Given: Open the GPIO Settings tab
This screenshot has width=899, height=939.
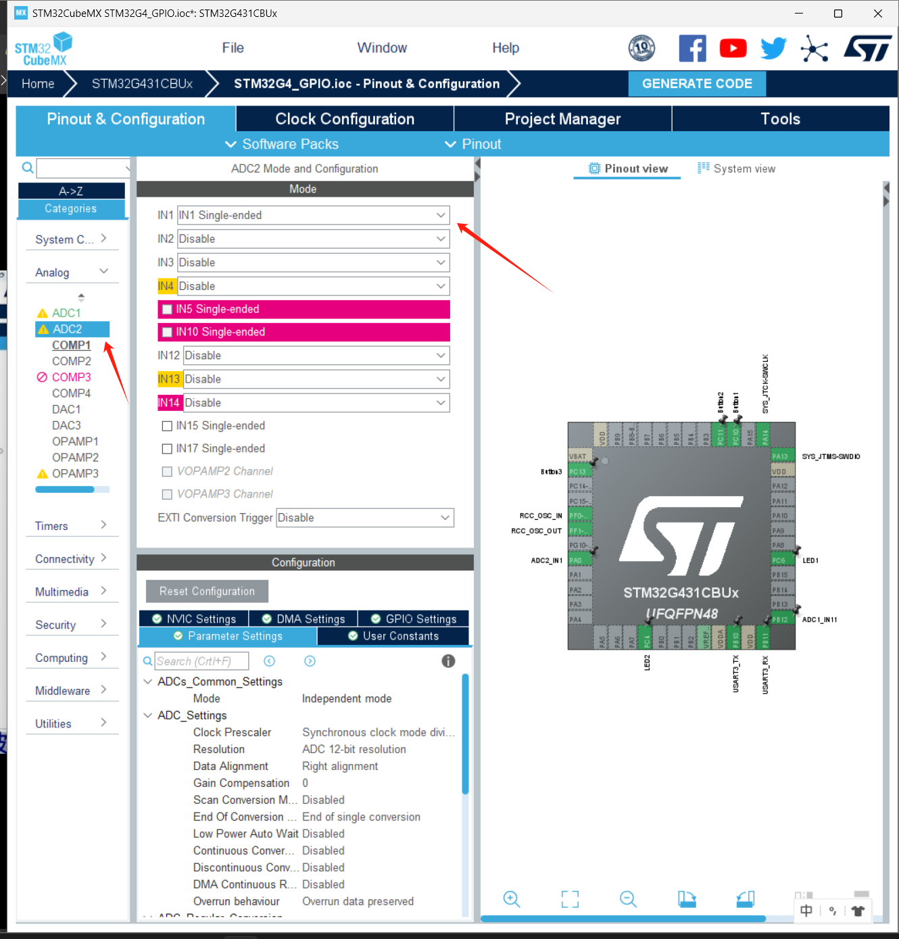Looking at the screenshot, I should point(414,619).
